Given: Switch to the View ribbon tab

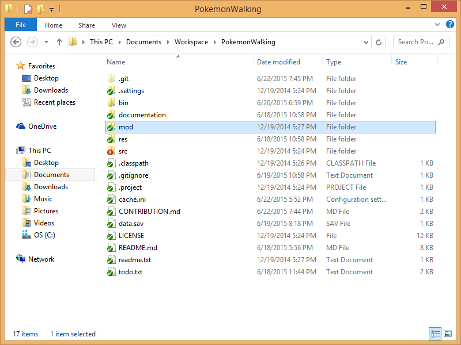Looking at the screenshot, I should point(119,25).
